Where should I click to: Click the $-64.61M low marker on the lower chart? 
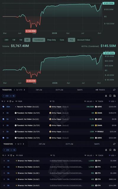[31, 81]
